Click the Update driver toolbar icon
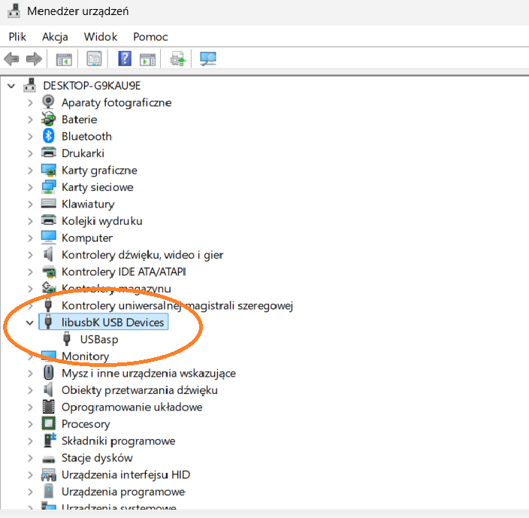This screenshot has height=518, width=529. [178, 59]
